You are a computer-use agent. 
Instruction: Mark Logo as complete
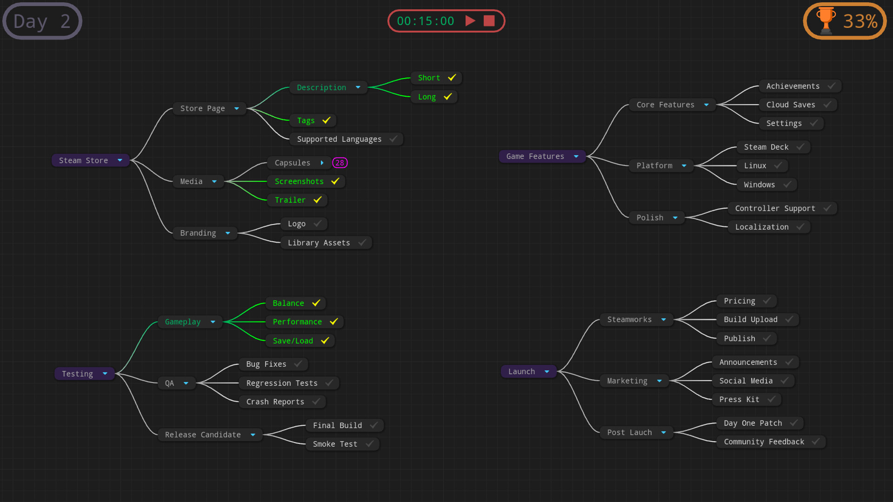click(318, 224)
